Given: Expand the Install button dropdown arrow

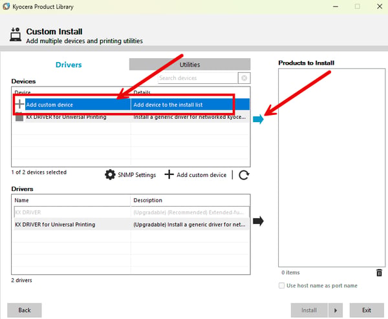Looking at the screenshot, I should click(336, 310).
